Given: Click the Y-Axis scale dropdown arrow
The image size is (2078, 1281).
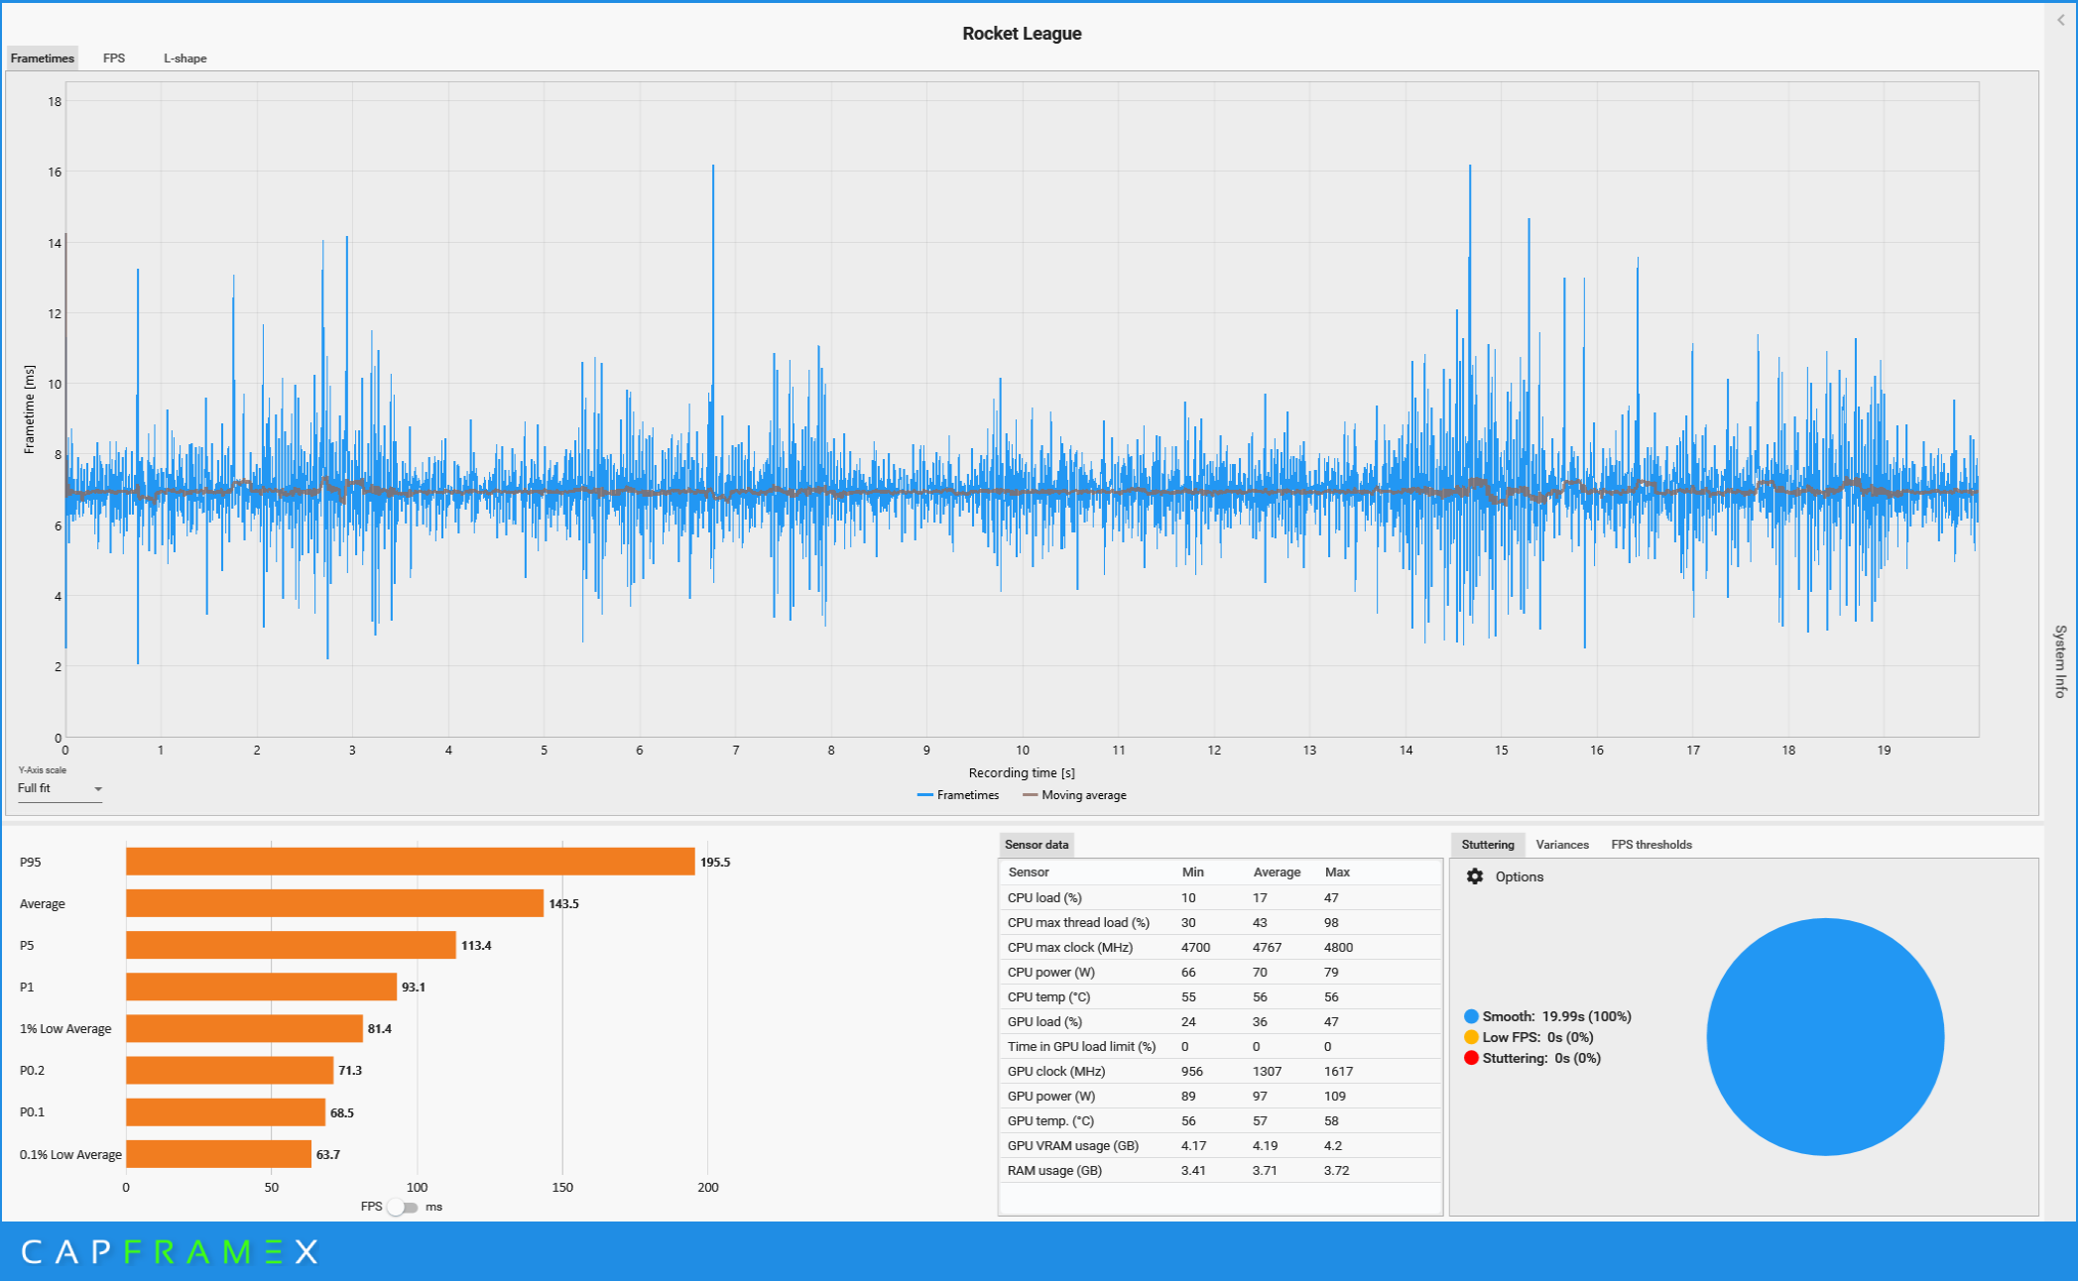Looking at the screenshot, I should pyautogui.click(x=98, y=789).
